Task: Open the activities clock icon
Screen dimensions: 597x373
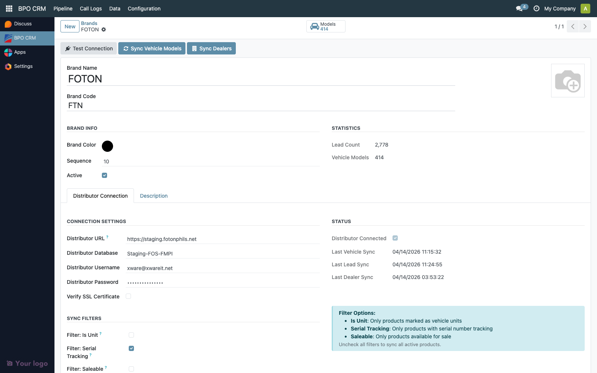Action: pyautogui.click(x=537, y=8)
